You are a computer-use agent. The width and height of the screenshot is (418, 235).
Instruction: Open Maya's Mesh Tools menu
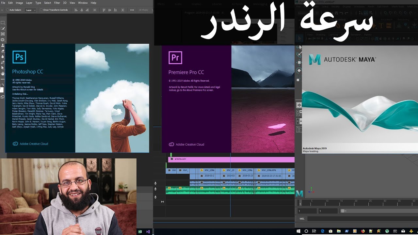(x=397, y=7)
